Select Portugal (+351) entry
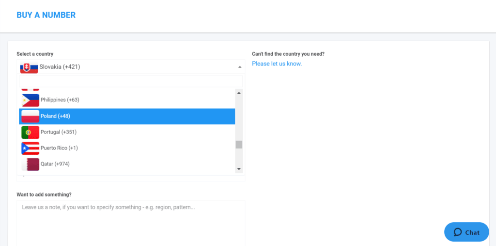Image resolution: width=496 pixels, height=246 pixels. pyautogui.click(x=127, y=132)
